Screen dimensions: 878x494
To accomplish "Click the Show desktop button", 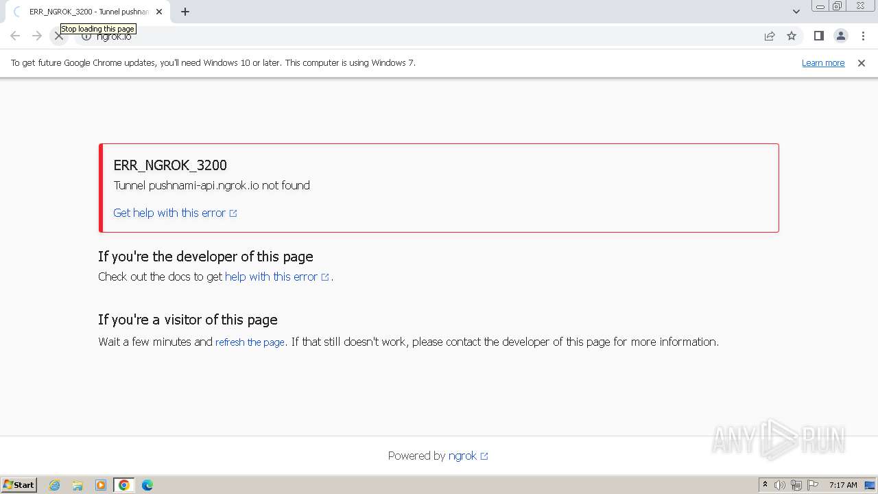I will pyautogui.click(x=870, y=485).
